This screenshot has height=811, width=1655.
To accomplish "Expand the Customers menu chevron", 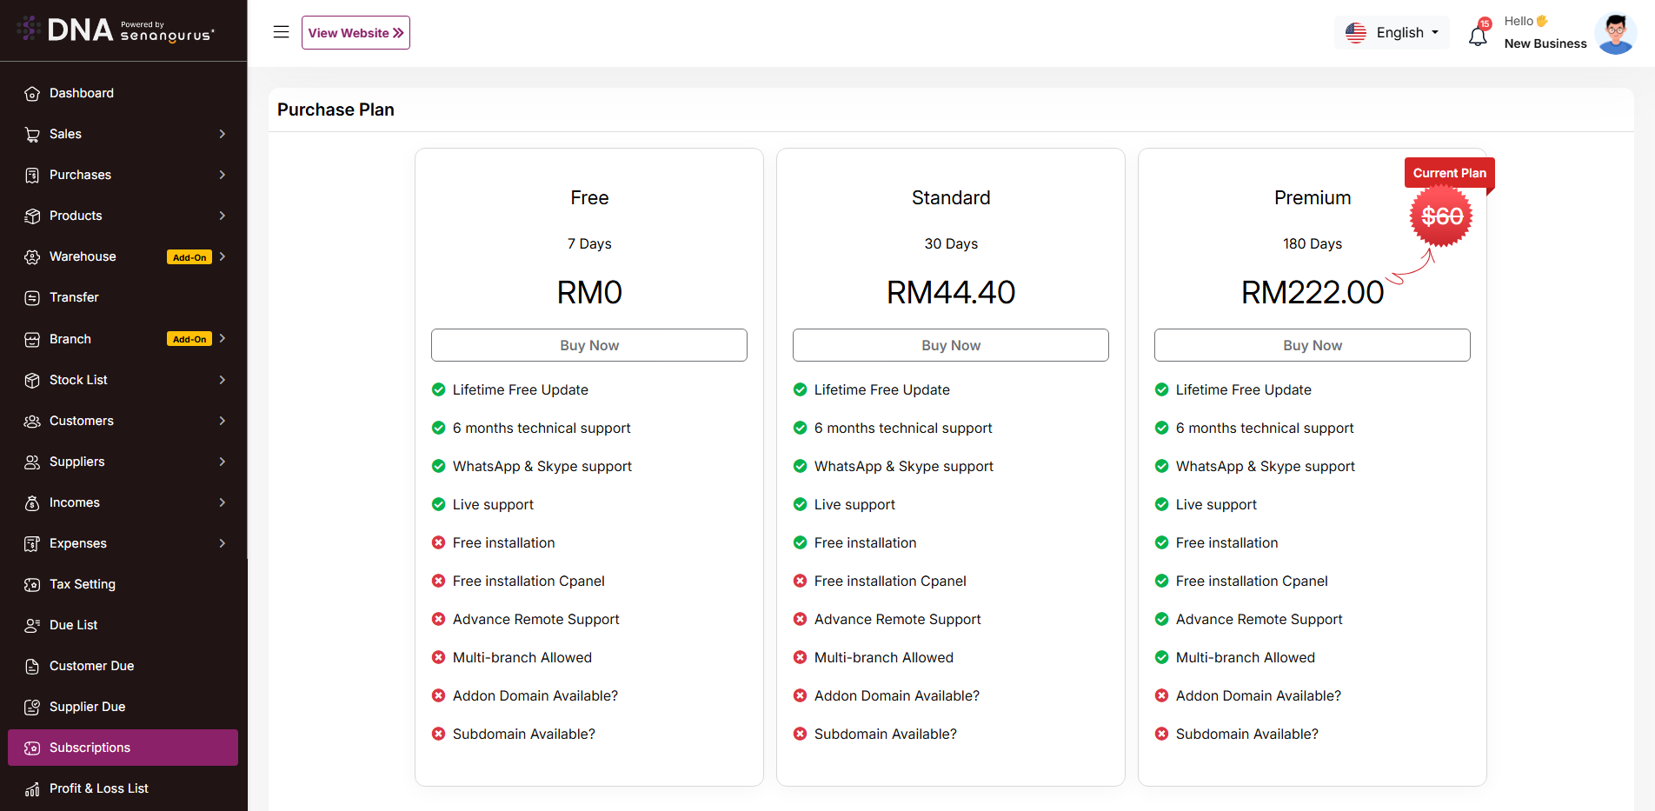I will (223, 421).
